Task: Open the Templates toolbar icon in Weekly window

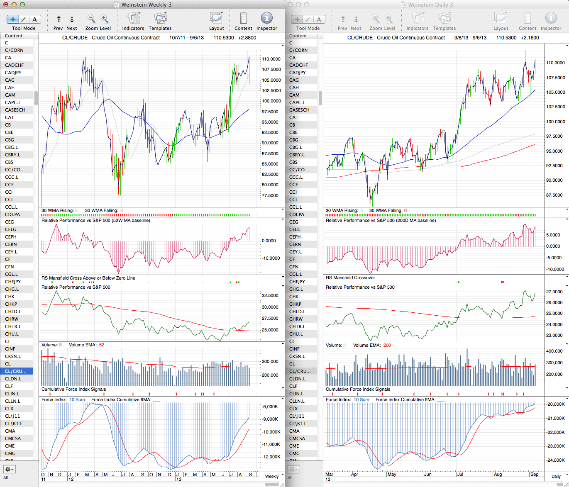Action: (160, 19)
